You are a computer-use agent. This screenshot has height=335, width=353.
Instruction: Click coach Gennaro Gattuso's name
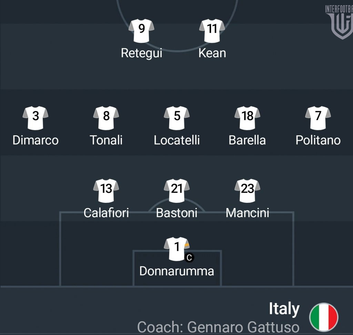click(x=218, y=327)
